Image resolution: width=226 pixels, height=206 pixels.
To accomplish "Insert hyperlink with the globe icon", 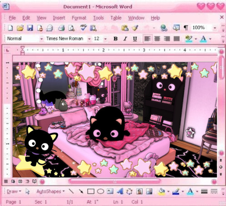I will coord(164,28).
